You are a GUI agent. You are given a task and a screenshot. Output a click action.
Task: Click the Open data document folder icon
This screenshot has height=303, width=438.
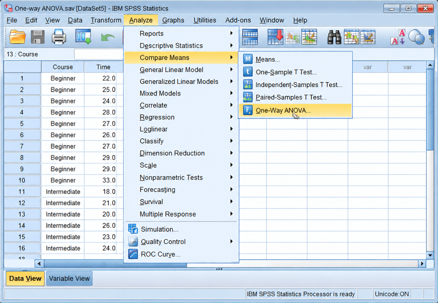17,37
